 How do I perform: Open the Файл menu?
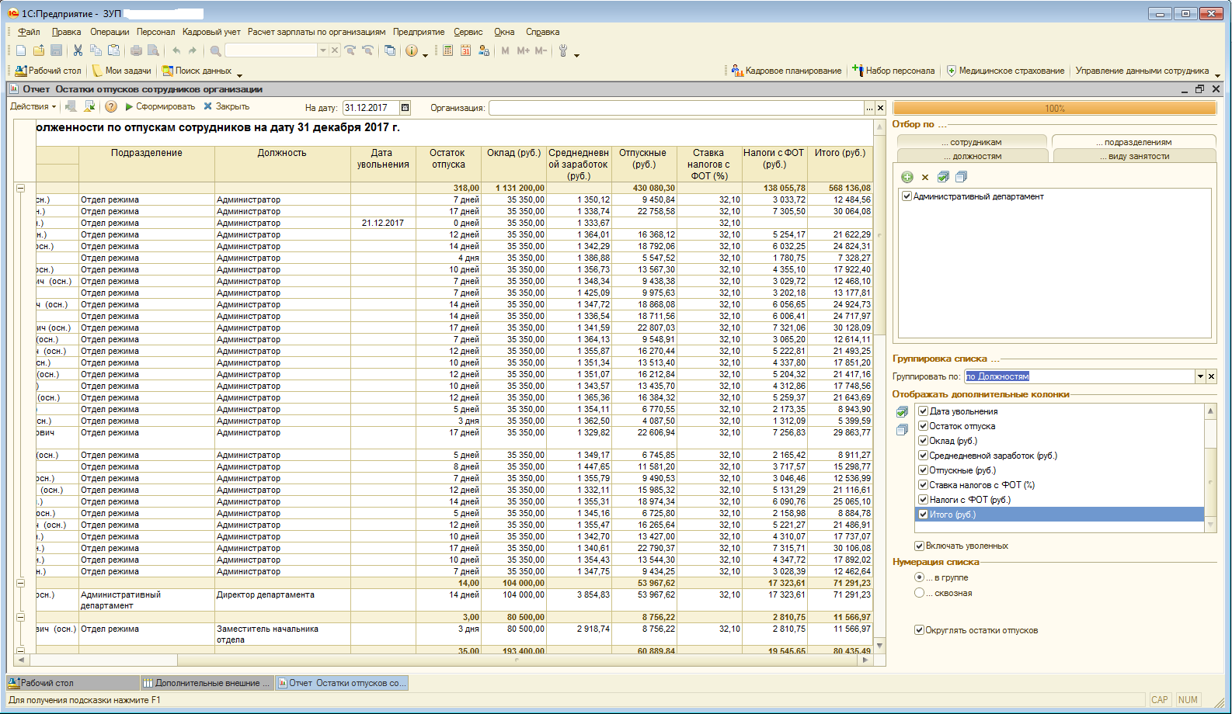point(29,32)
